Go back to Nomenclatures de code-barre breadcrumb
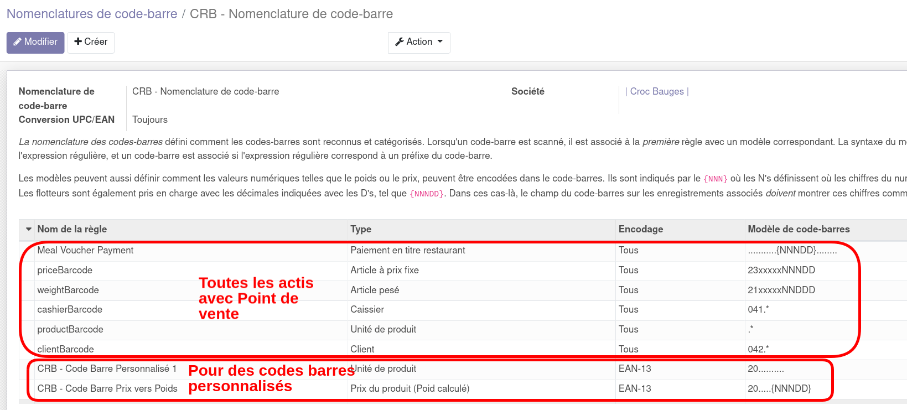Image resolution: width=907 pixels, height=410 pixels. pos(92,14)
